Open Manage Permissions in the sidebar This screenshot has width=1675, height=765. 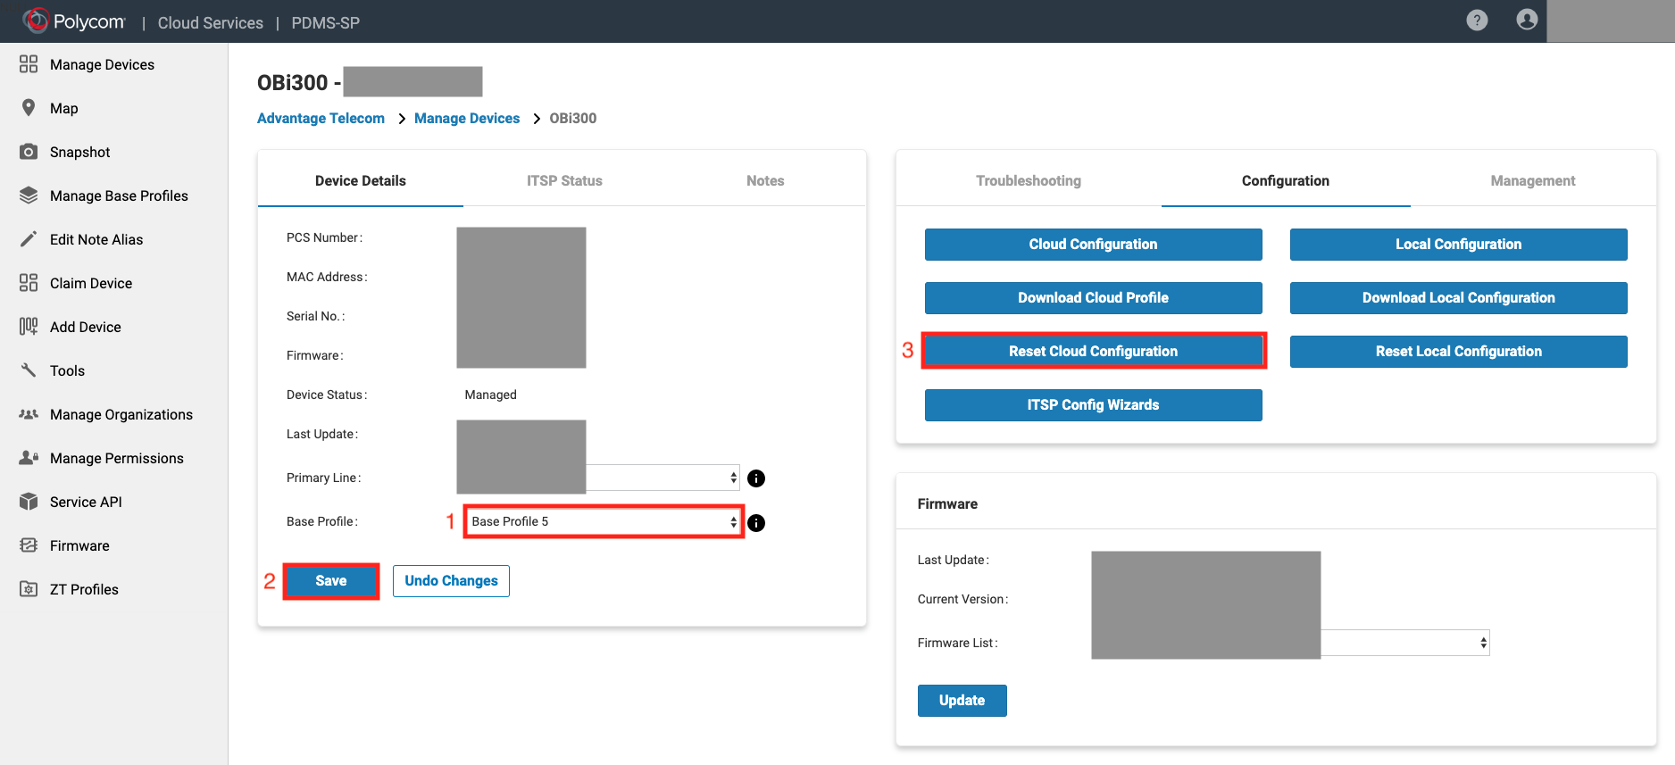117,458
